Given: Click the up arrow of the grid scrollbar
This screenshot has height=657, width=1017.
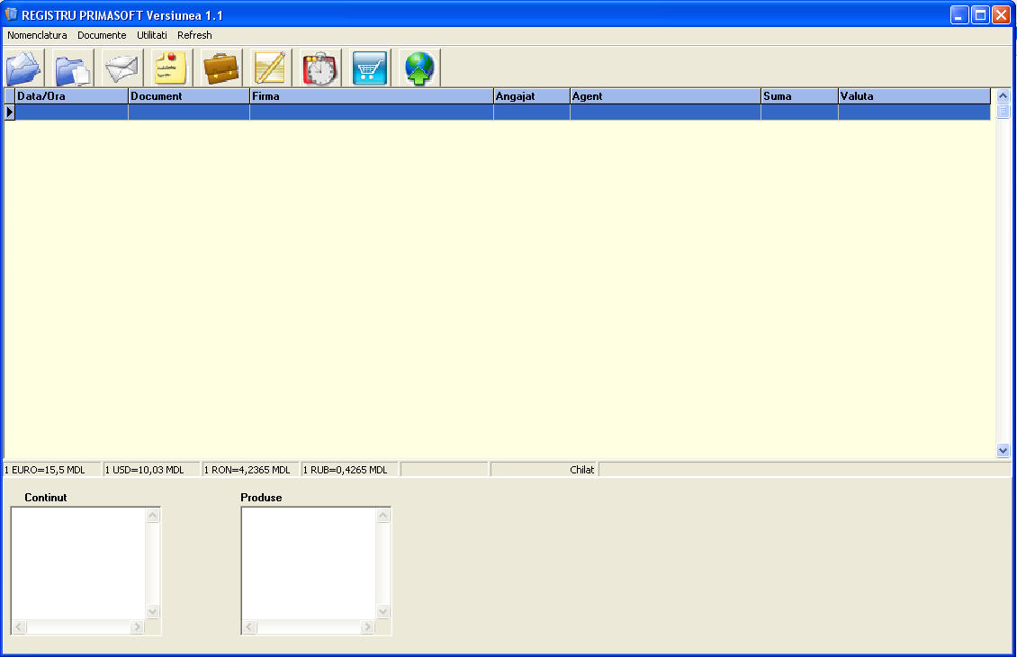Looking at the screenshot, I should pyautogui.click(x=1003, y=96).
